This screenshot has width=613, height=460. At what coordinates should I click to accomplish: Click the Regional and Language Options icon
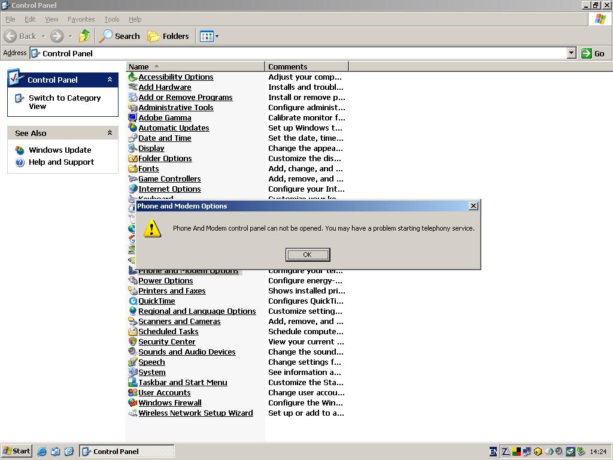pos(133,311)
